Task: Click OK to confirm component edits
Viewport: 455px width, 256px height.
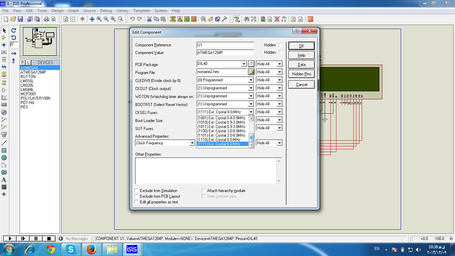Action: coord(301,46)
